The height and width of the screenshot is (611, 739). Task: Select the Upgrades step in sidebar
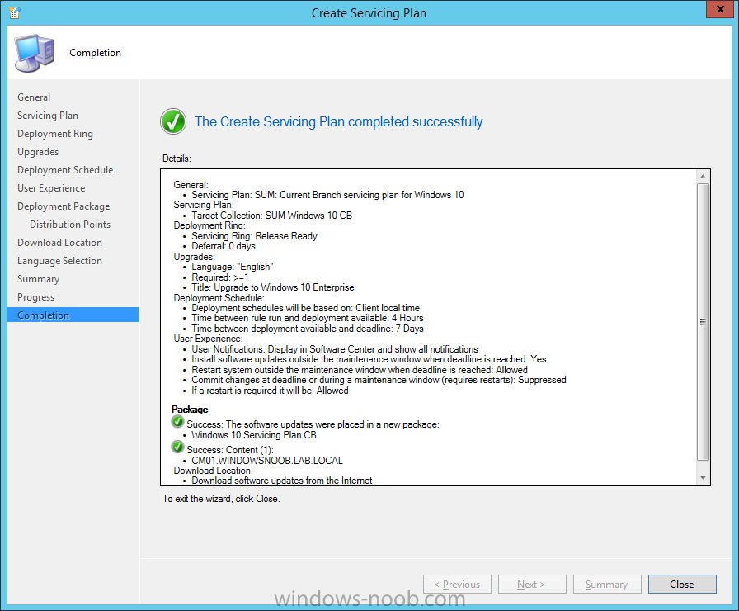38,152
